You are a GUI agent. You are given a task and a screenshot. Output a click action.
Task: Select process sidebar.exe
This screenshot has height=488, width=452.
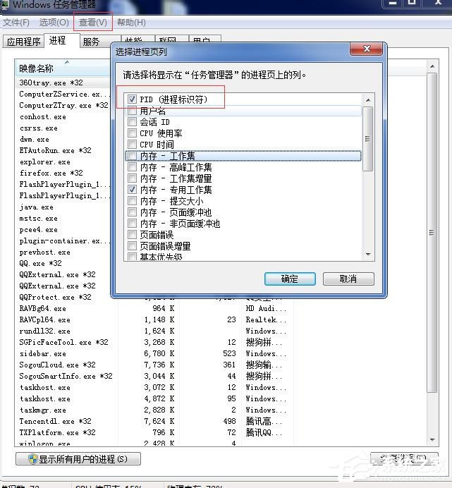click(42, 353)
